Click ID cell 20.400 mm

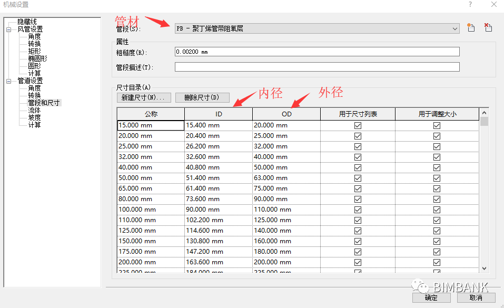click(219, 136)
